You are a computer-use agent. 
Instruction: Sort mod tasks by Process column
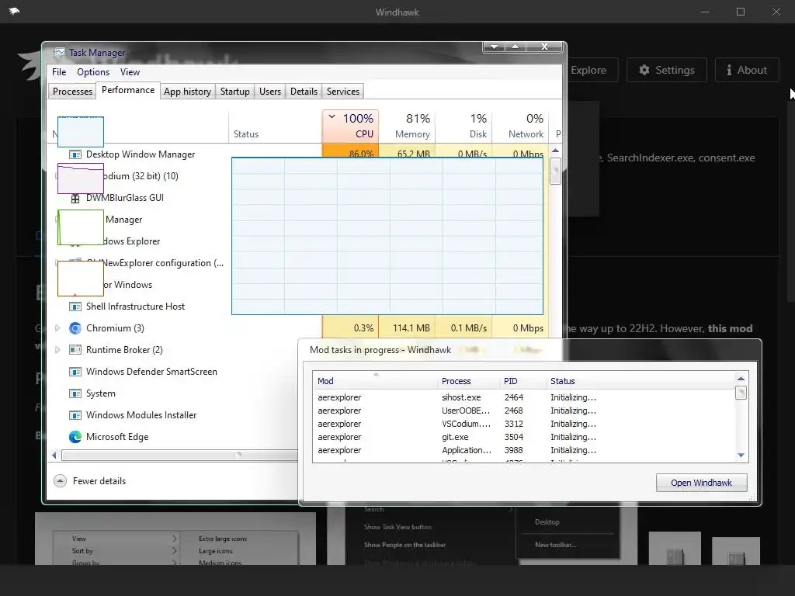[x=467, y=381]
